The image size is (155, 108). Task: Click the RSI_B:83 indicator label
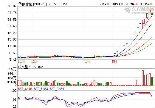41,89
